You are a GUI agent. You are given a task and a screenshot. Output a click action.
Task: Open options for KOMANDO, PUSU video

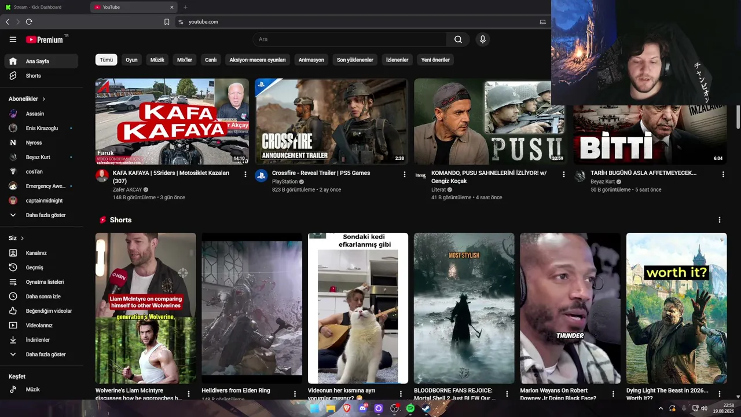(x=564, y=174)
